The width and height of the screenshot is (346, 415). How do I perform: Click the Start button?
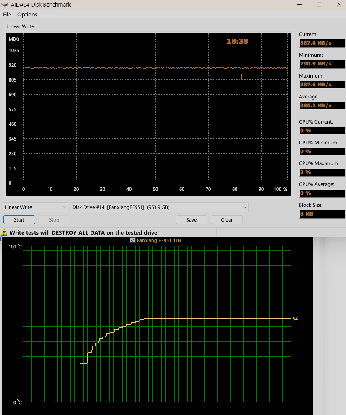pos(19,220)
